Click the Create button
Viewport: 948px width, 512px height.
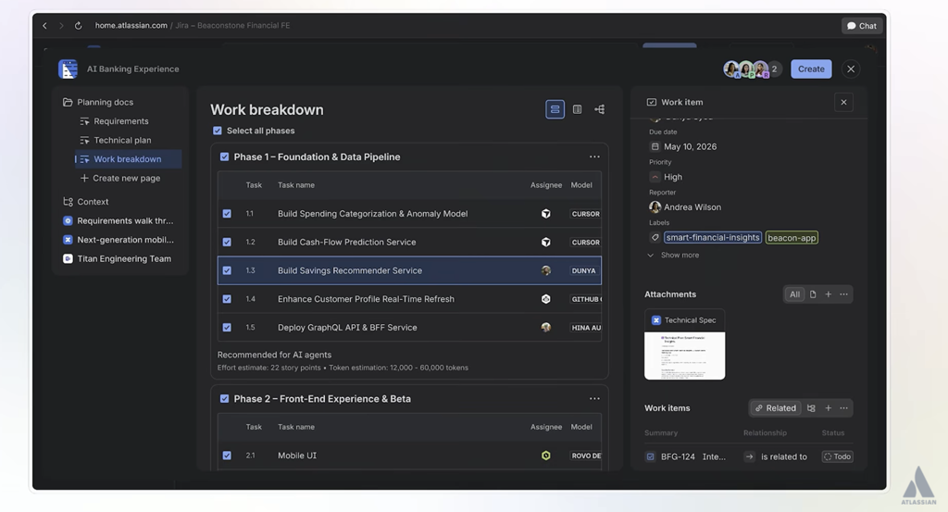pos(811,69)
